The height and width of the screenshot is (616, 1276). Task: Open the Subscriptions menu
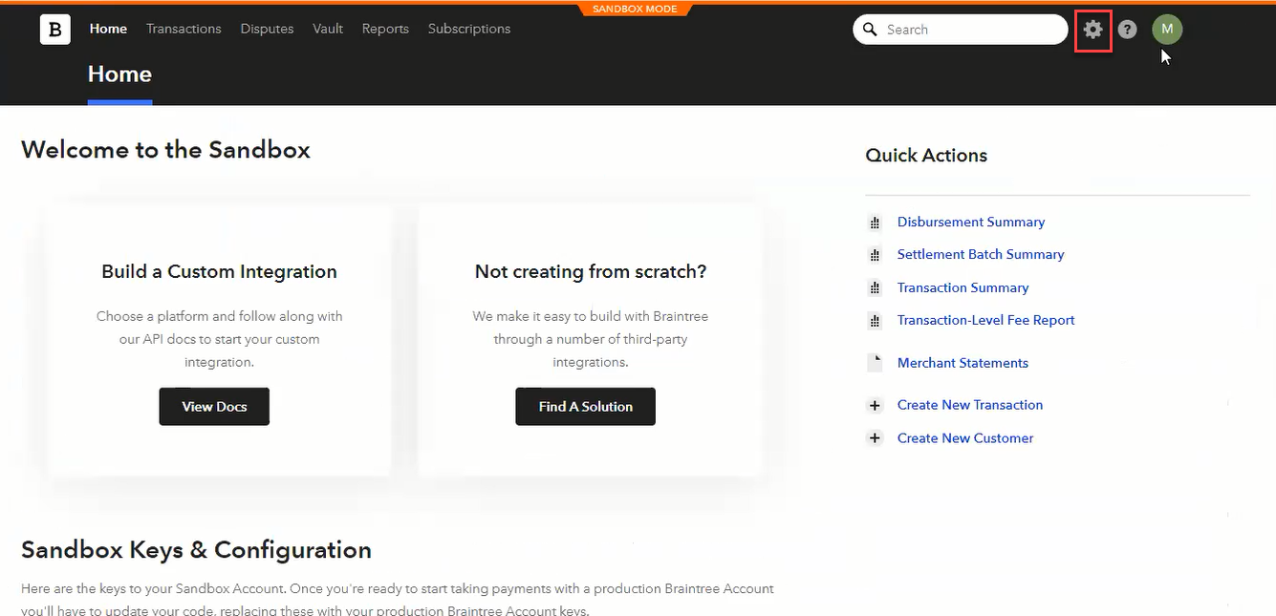tap(469, 29)
